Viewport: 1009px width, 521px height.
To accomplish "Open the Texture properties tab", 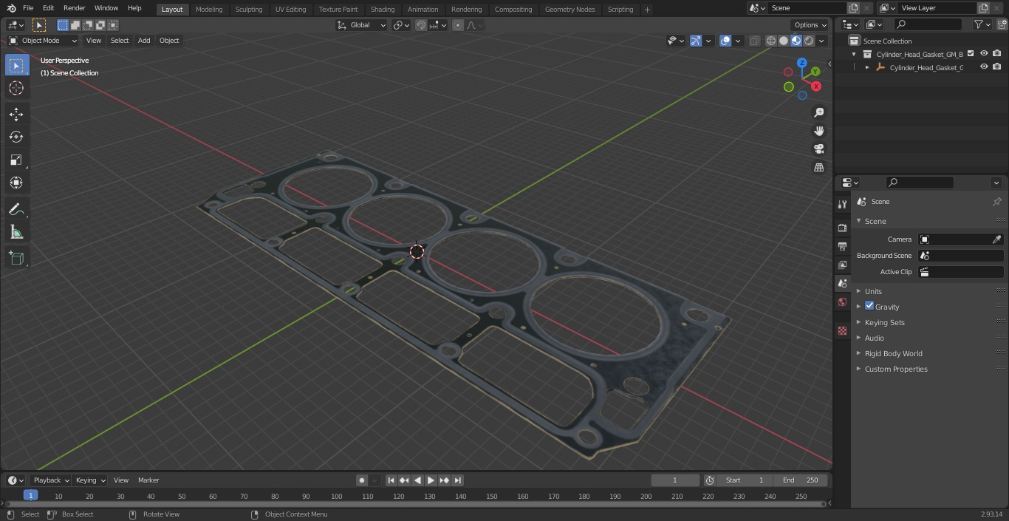I will coord(842,330).
